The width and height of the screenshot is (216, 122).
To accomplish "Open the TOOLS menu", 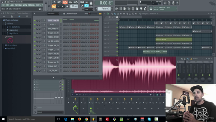I will pos(38,5).
